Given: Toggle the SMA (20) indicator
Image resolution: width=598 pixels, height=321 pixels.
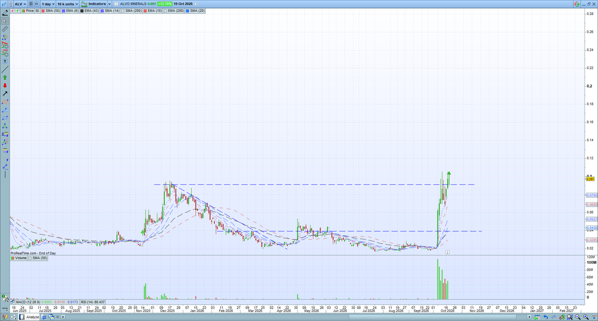Looking at the screenshot, I should 195,10.
